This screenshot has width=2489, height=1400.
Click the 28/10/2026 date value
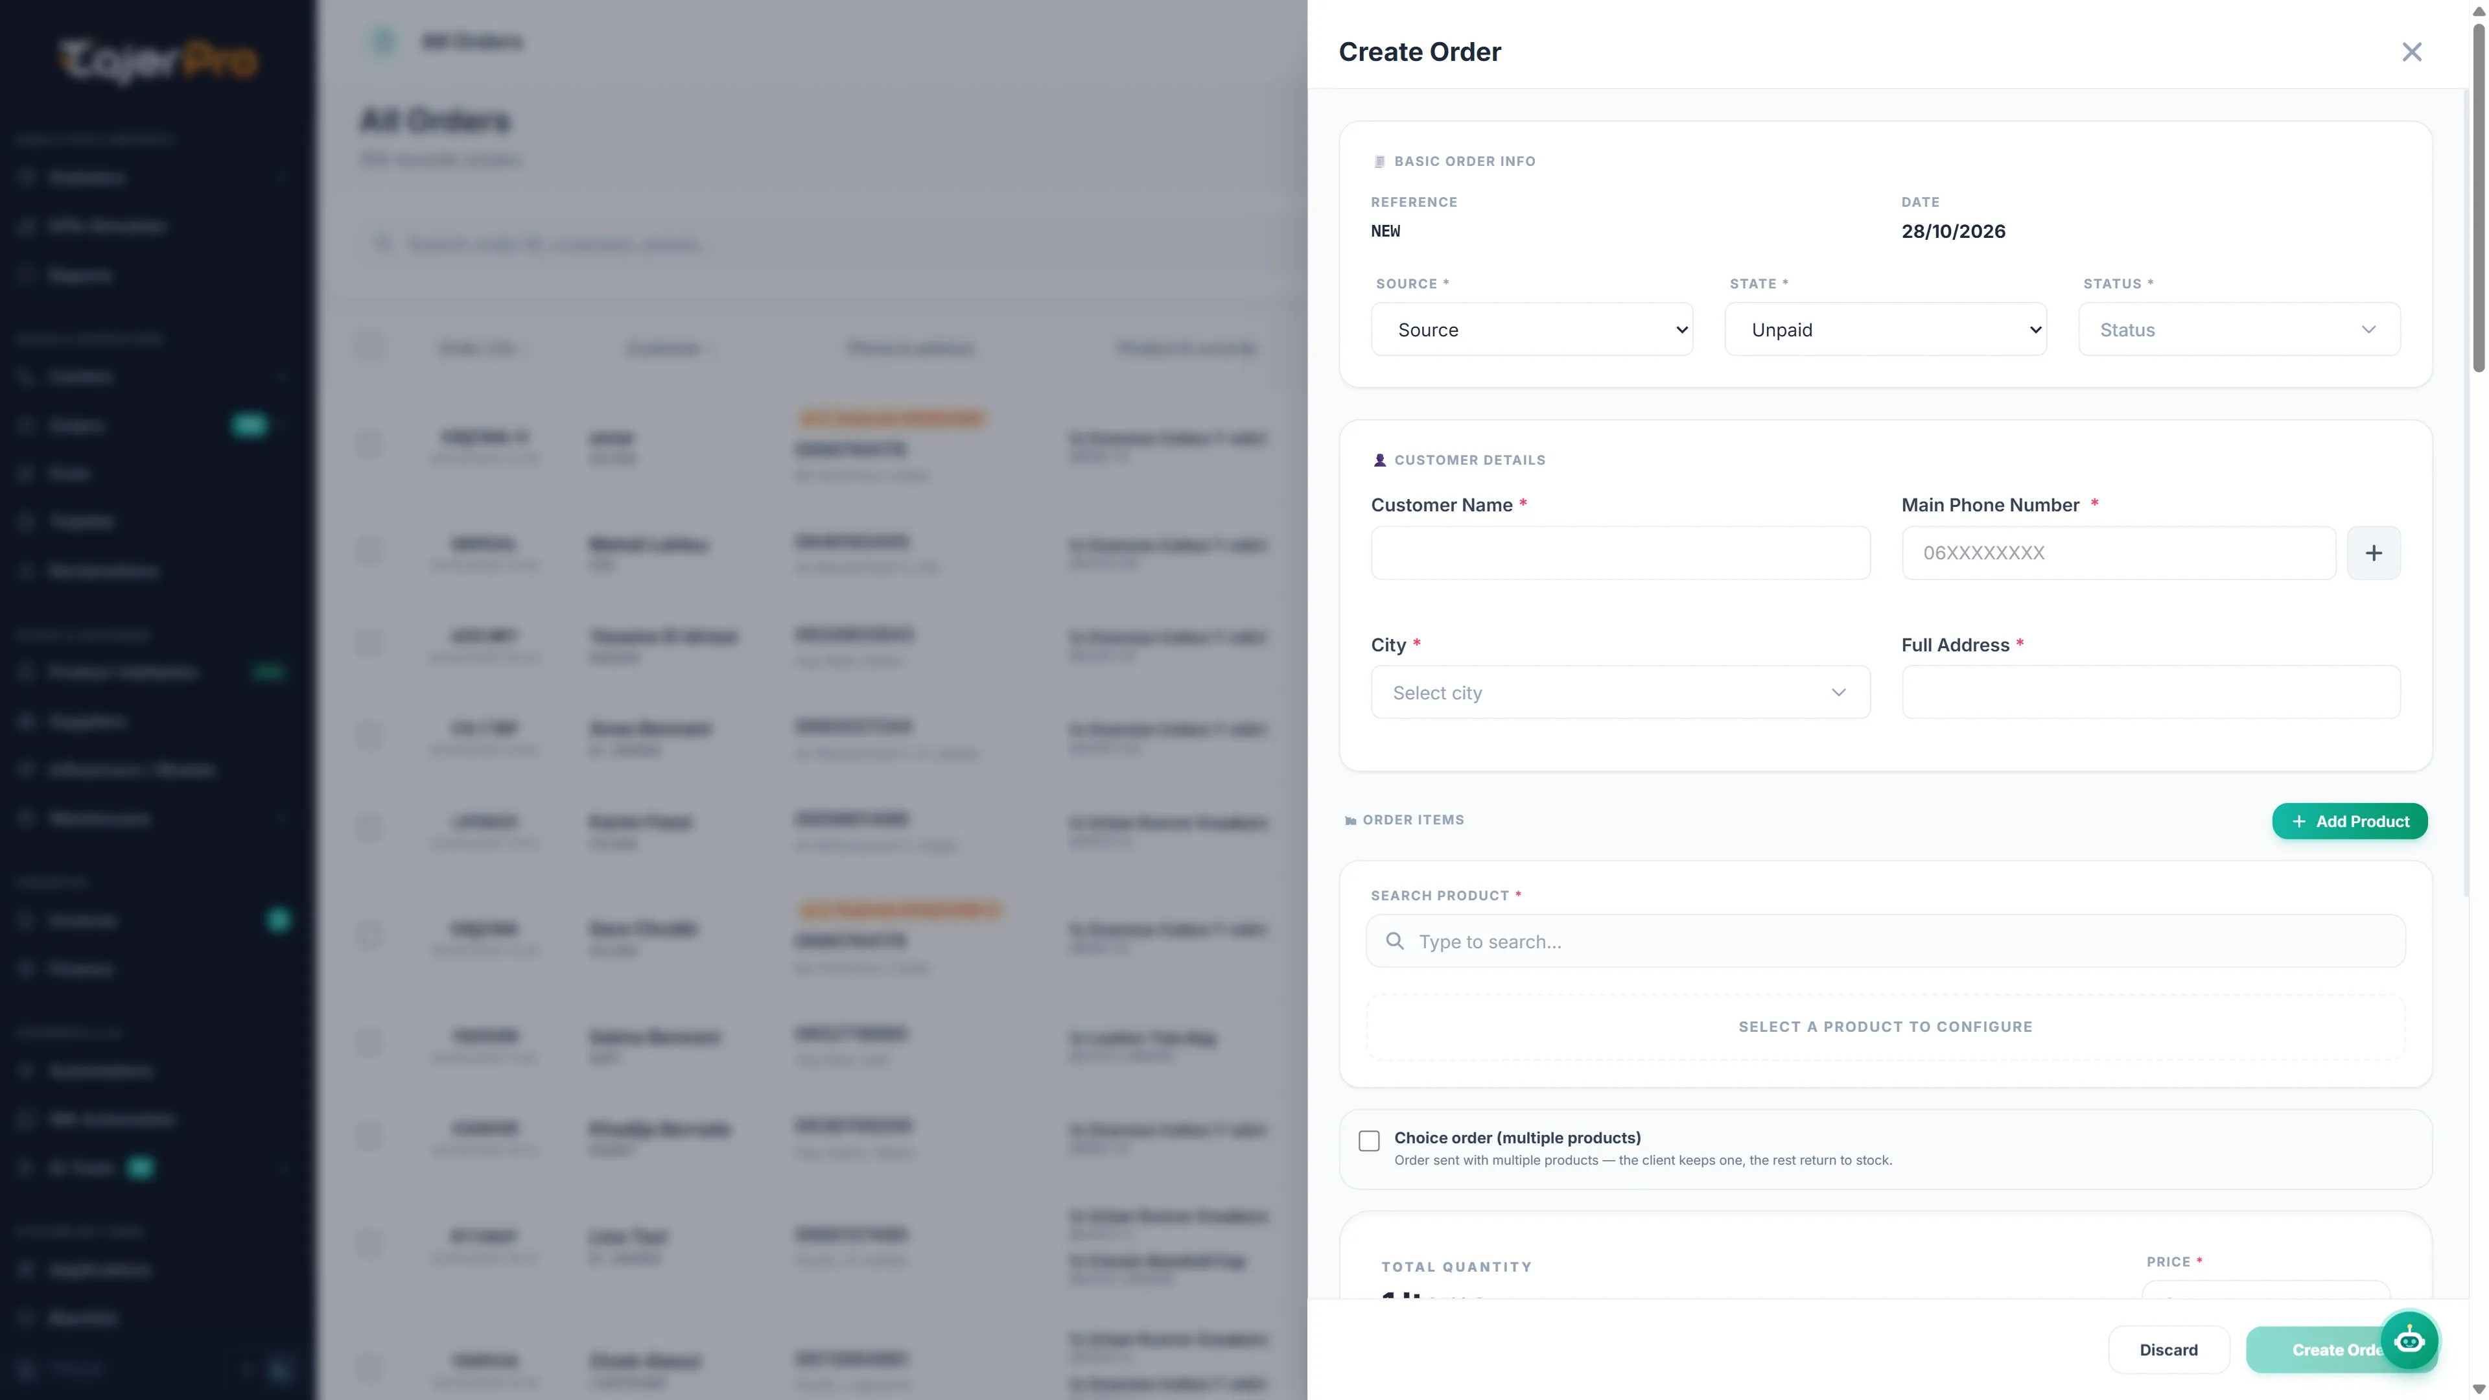[1953, 232]
